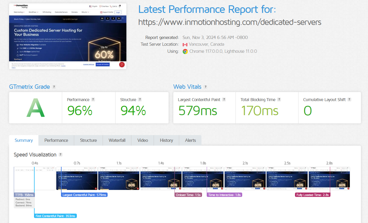This screenshot has width=368, height=223.
Task: Click the Latest Performance Report for heading
Action: tap(207, 9)
